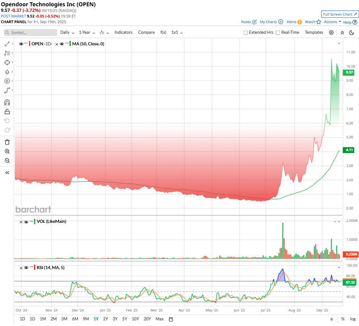The image size is (359, 326).
Task: Open the Full Screen Chart button
Action: (340, 14)
